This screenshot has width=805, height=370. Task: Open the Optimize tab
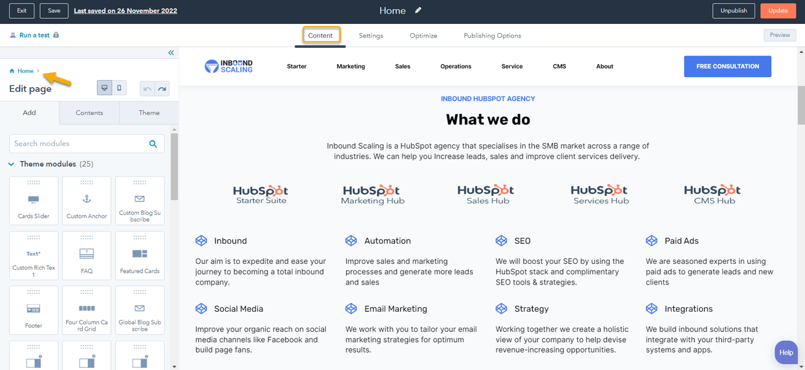[x=424, y=36]
